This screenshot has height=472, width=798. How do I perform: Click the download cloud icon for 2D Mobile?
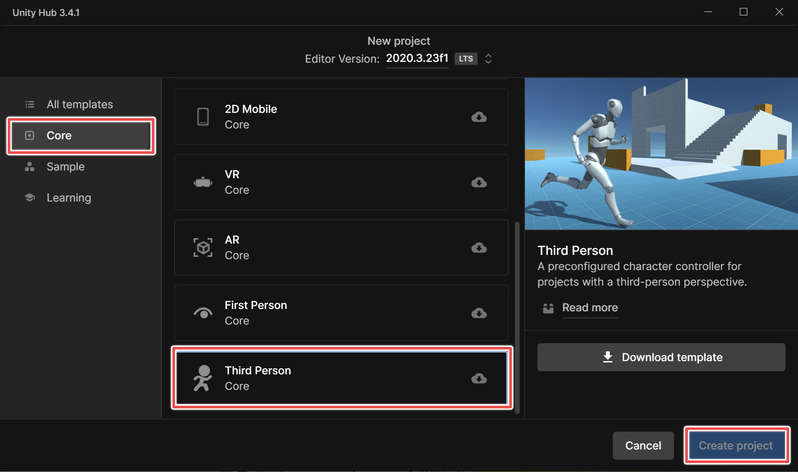[x=479, y=117]
